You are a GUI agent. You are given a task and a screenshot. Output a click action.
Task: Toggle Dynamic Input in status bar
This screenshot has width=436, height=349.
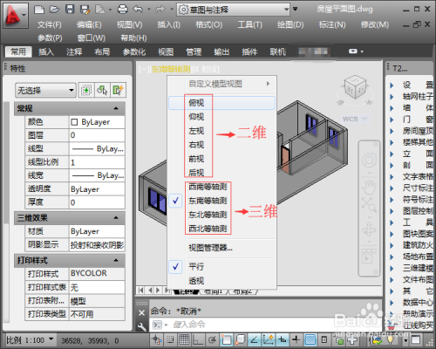282,339
